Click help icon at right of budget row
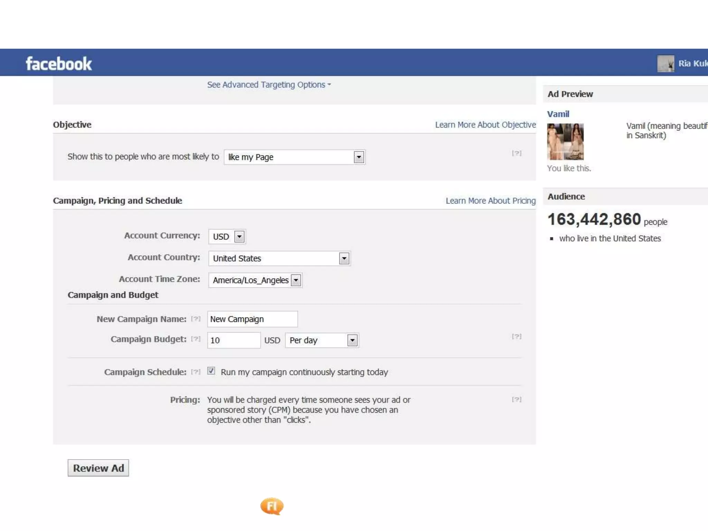The width and height of the screenshot is (708, 531). click(x=516, y=336)
